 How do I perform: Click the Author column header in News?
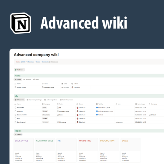75,84
